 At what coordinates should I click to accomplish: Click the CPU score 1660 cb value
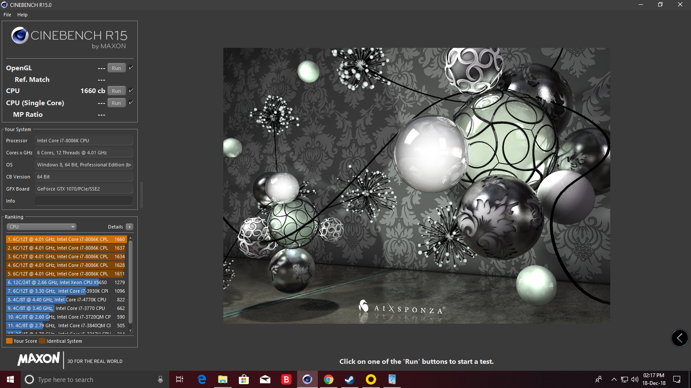[92, 91]
